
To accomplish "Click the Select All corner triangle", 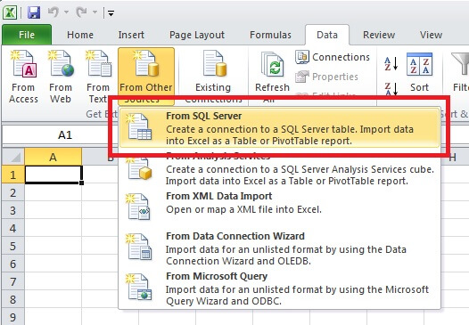I will [x=13, y=157].
